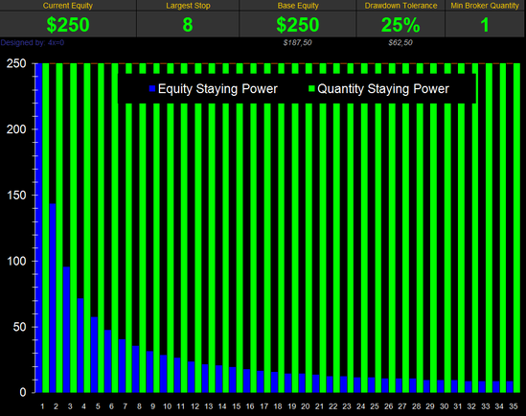Image resolution: width=526 pixels, height=416 pixels.
Task: Select the Current Equity $250 value
Action: (x=68, y=25)
